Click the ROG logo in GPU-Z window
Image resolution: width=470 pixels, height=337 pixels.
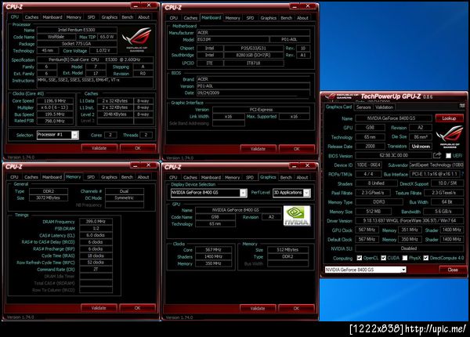[450, 136]
